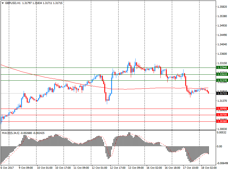Select the 1.30380 red support level label
The width and height of the screenshot is (228, 171).
(222, 121)
